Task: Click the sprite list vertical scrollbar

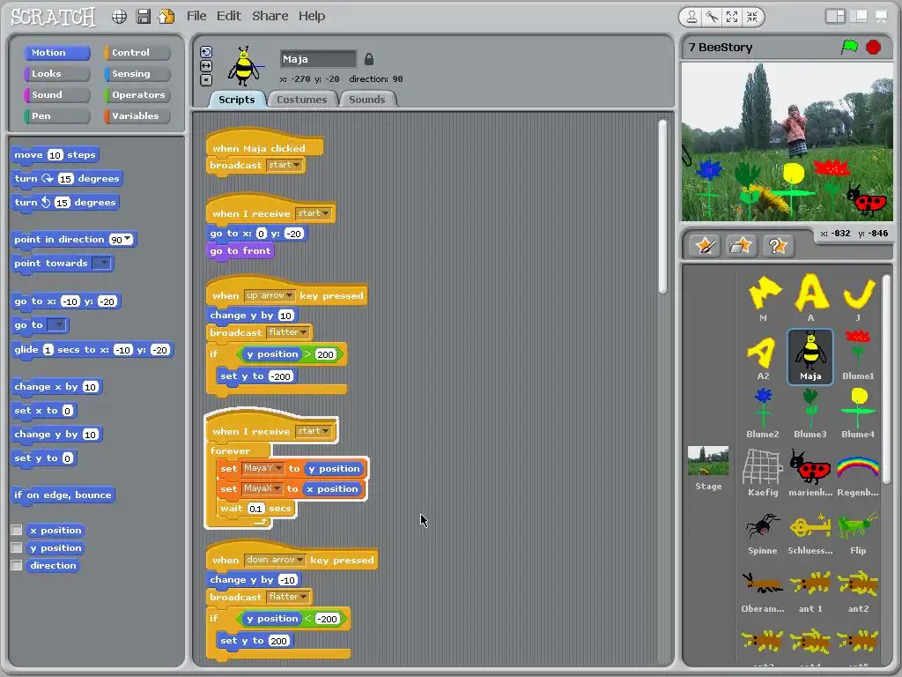Action: click(x=888, y=377)
